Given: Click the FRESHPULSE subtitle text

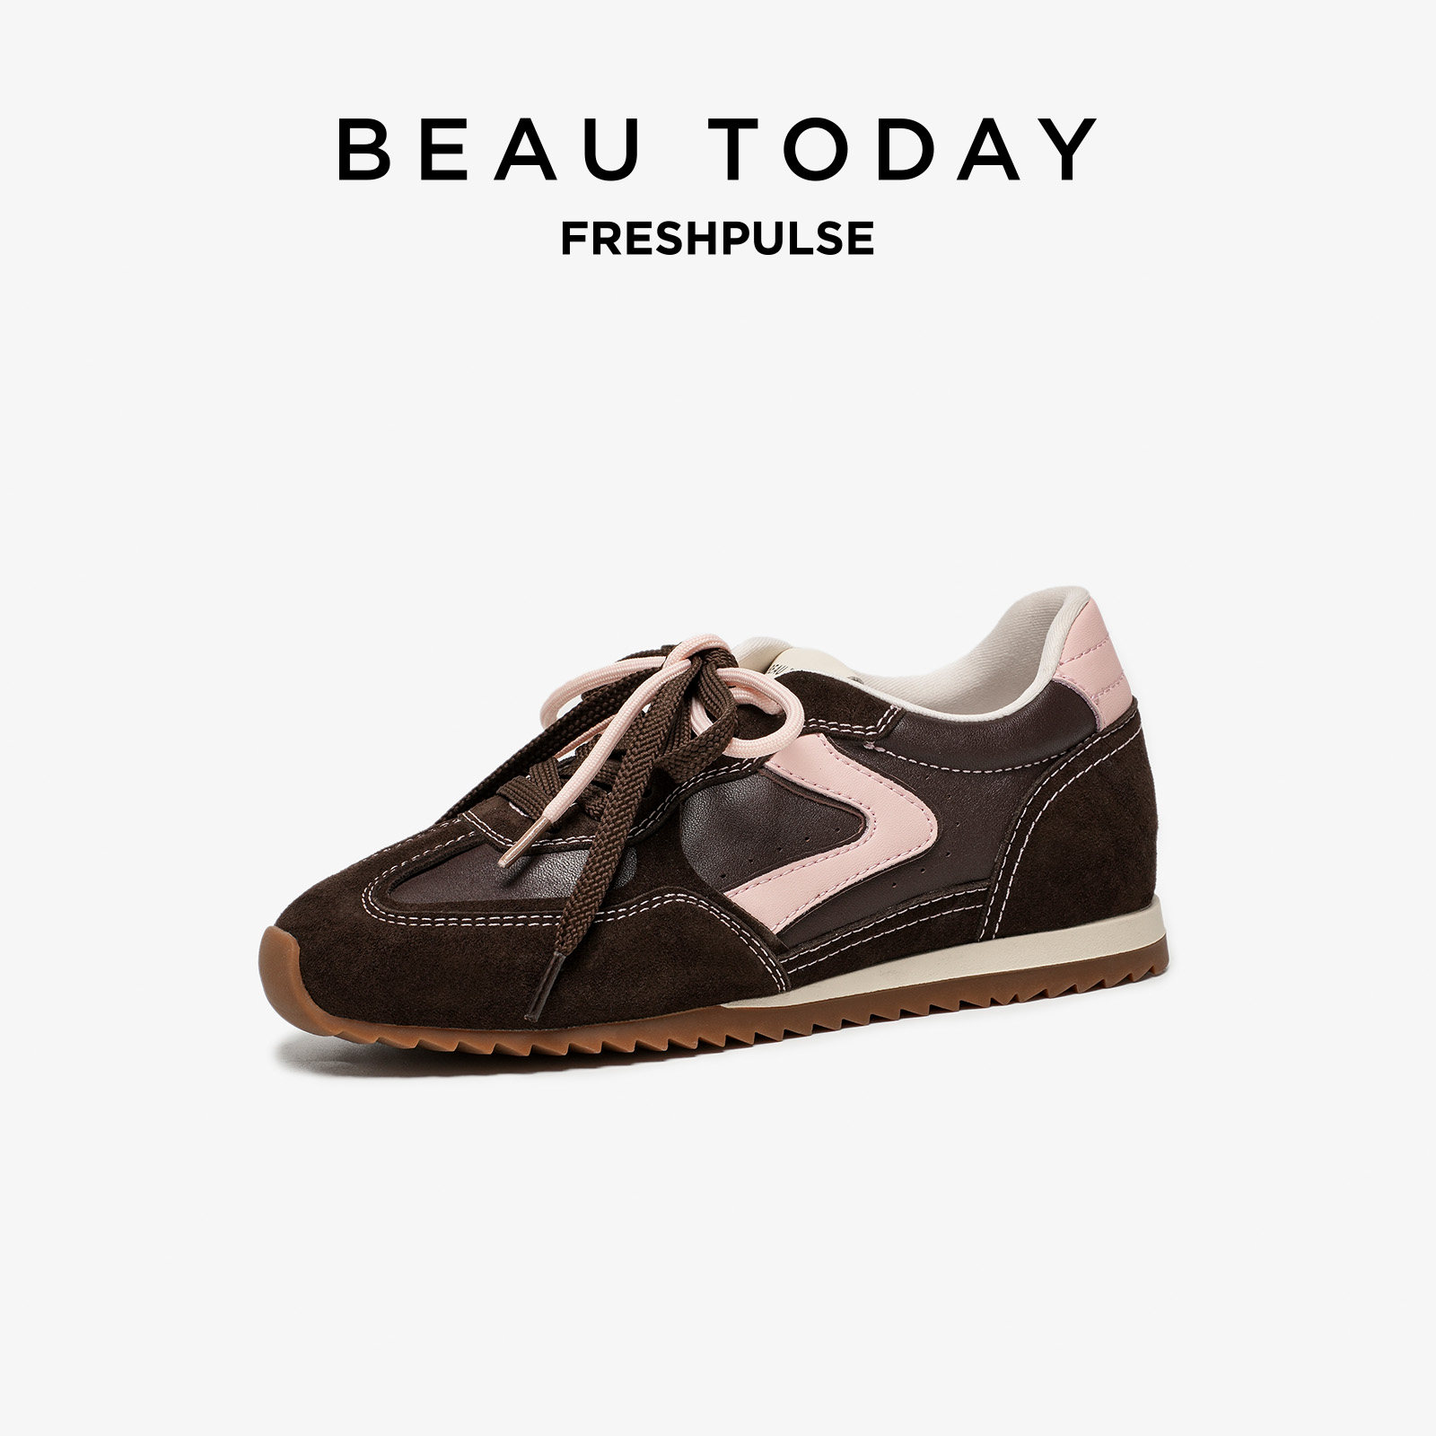Looking at the screenshot, I should tap(718, 237).
